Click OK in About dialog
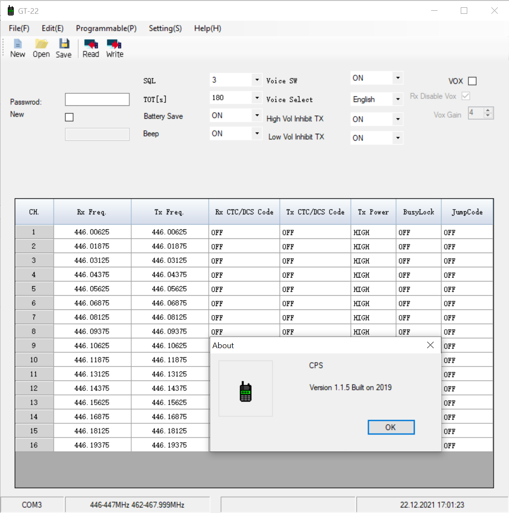 [x=391, y=427]
